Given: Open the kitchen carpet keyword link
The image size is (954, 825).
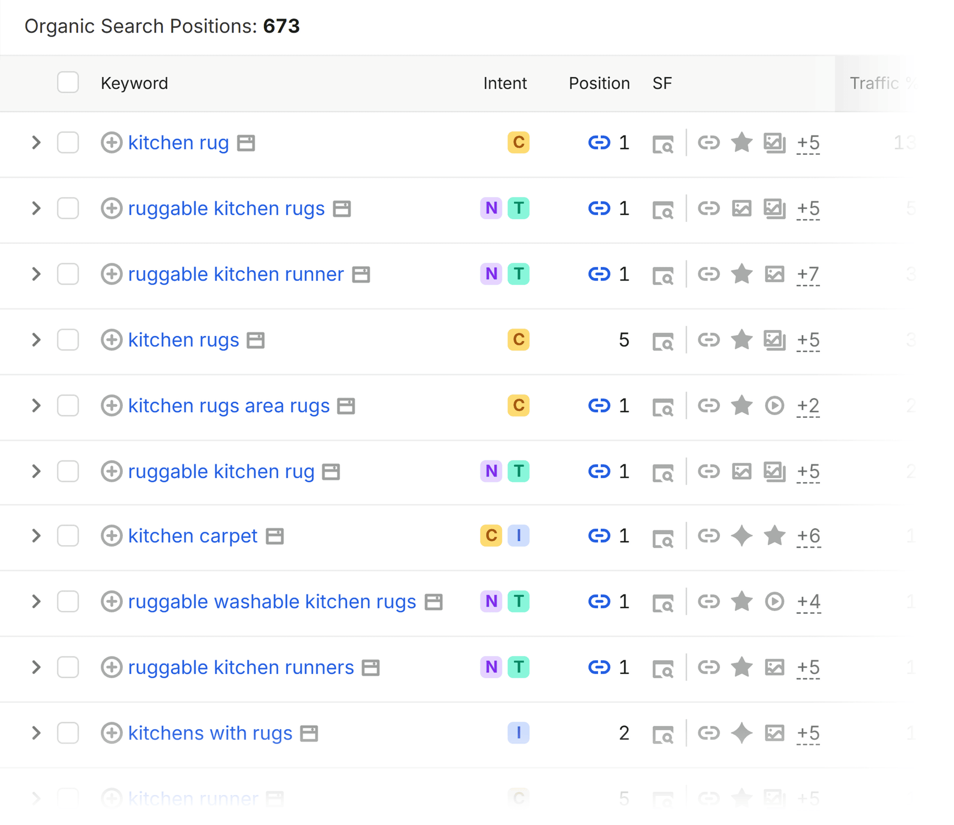Looking at the screenshot, I should (193, 536).
